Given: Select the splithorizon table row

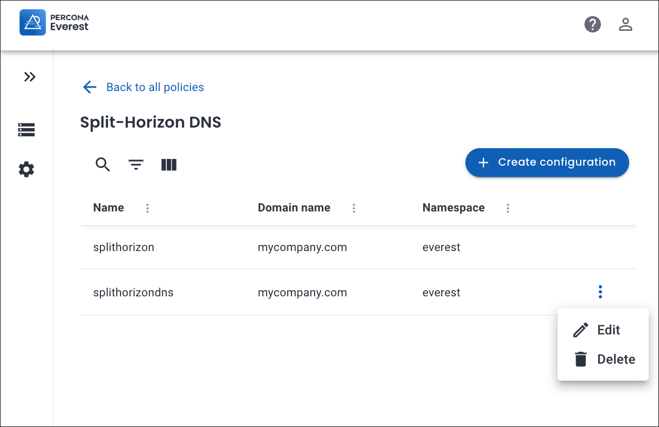Looking at the screenshot, I should (124, 247).
